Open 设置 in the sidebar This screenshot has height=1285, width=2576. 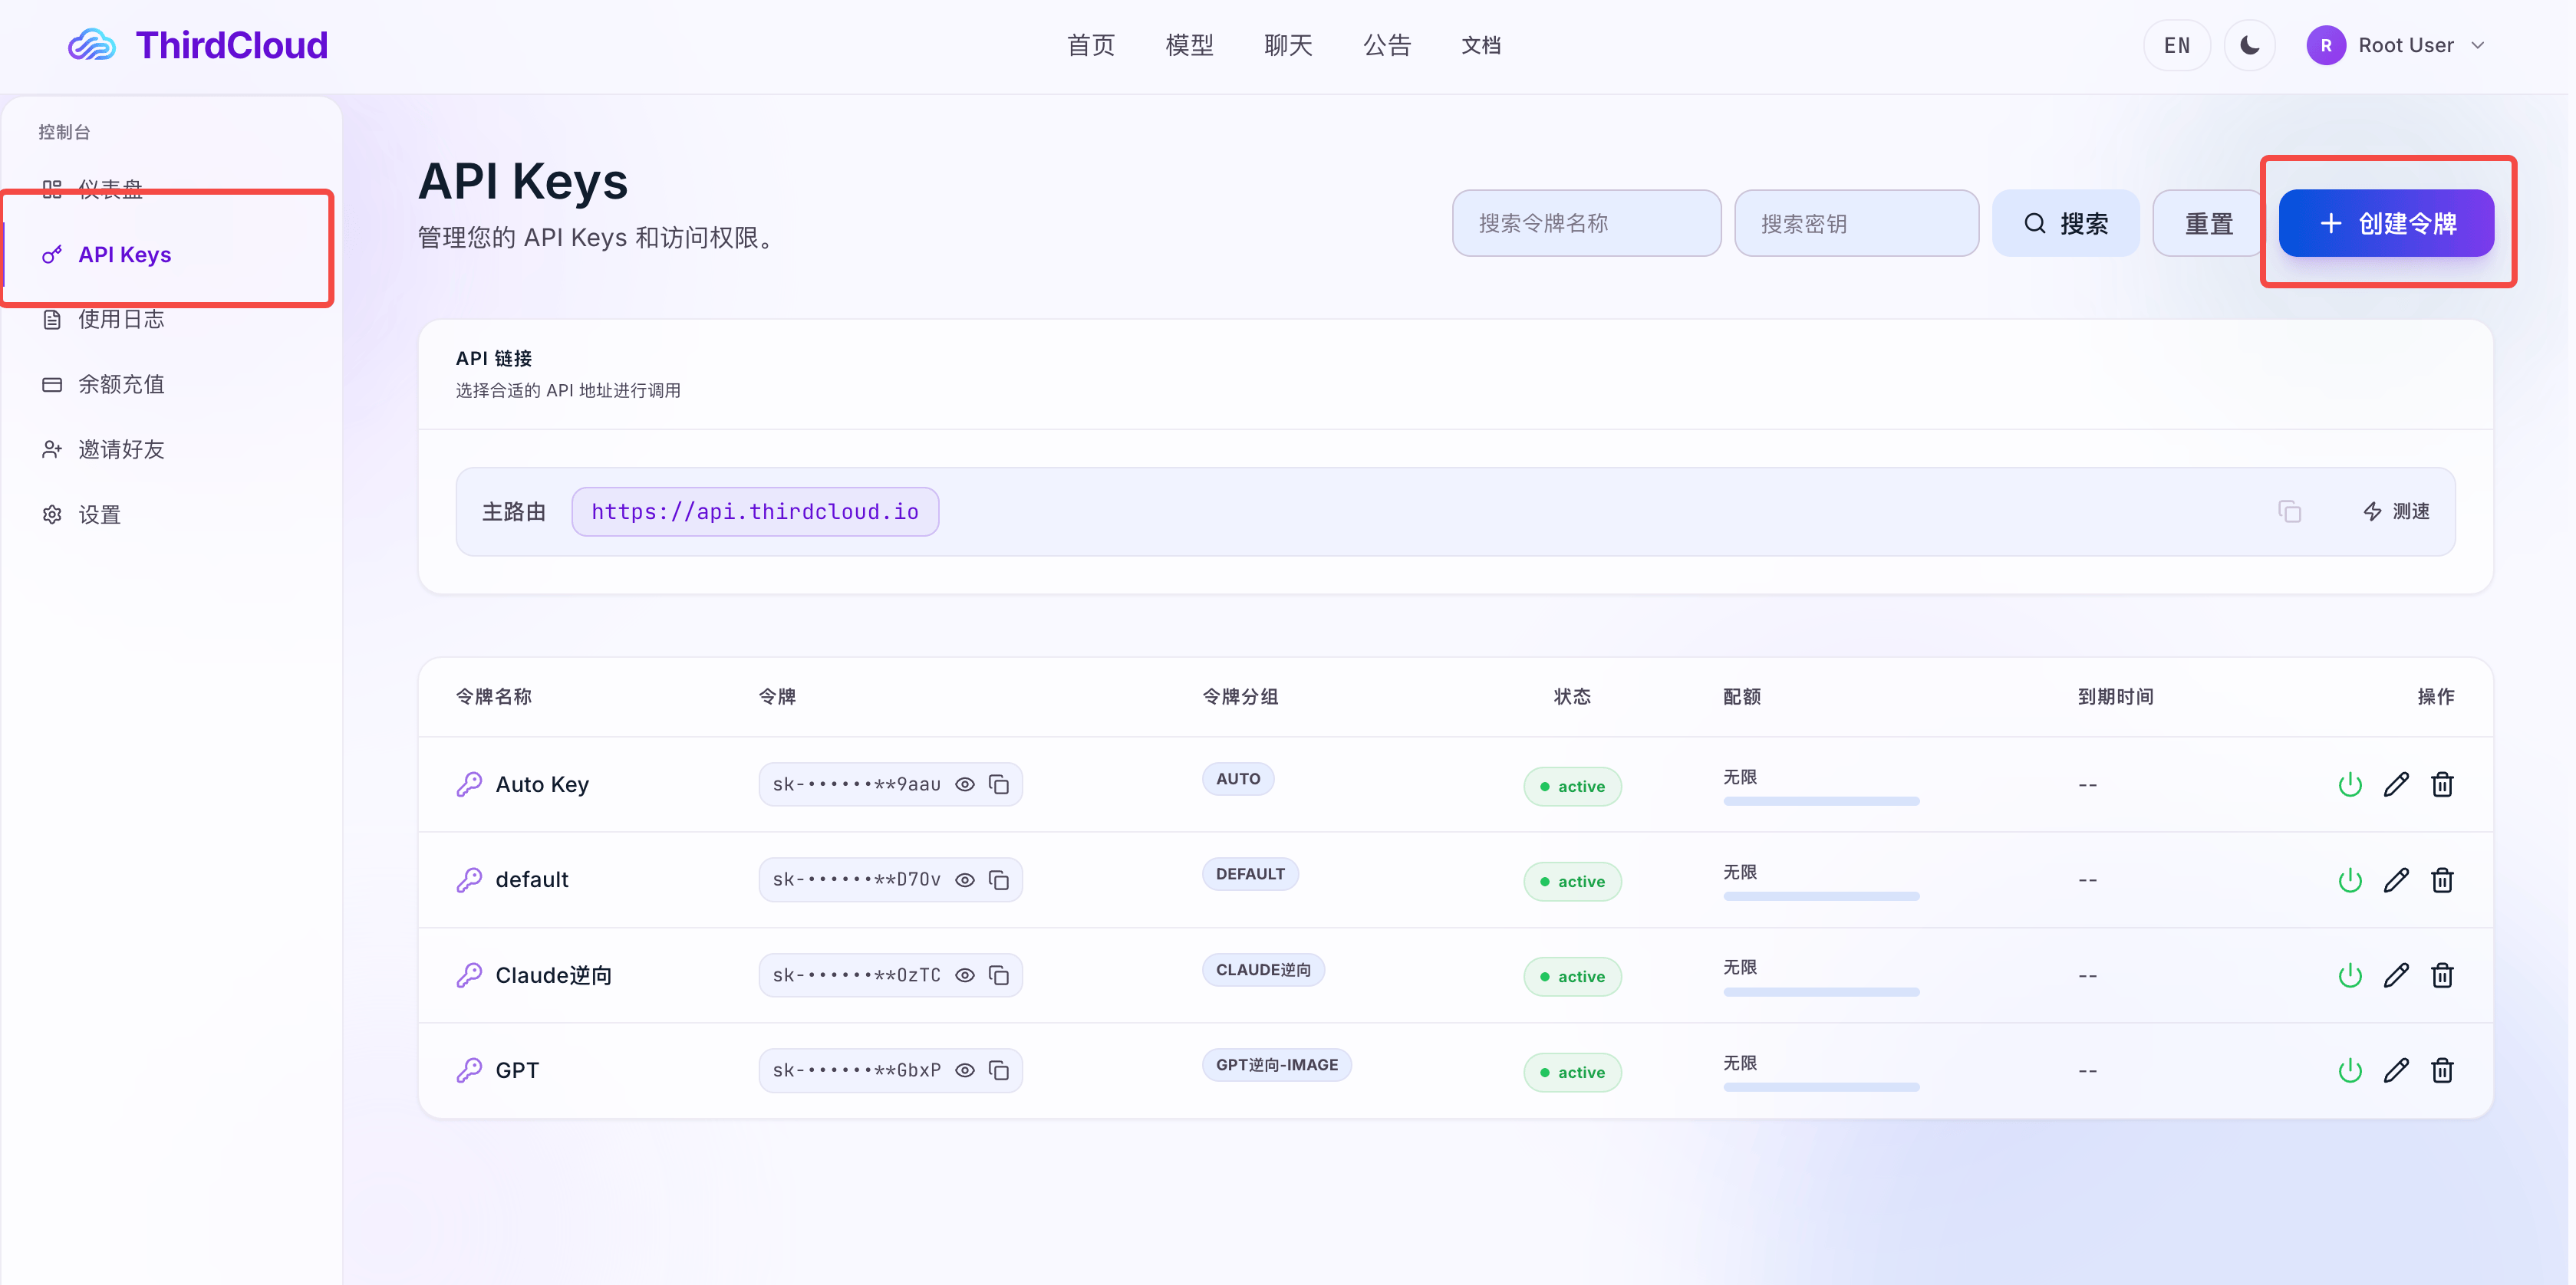click(170, 514)
